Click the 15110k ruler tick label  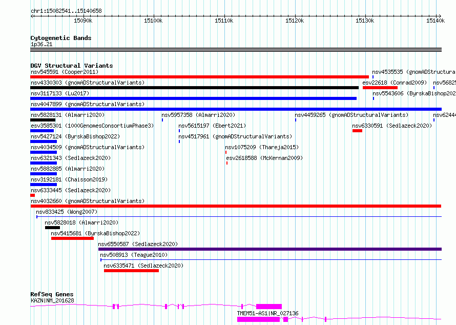coord(224,21)
